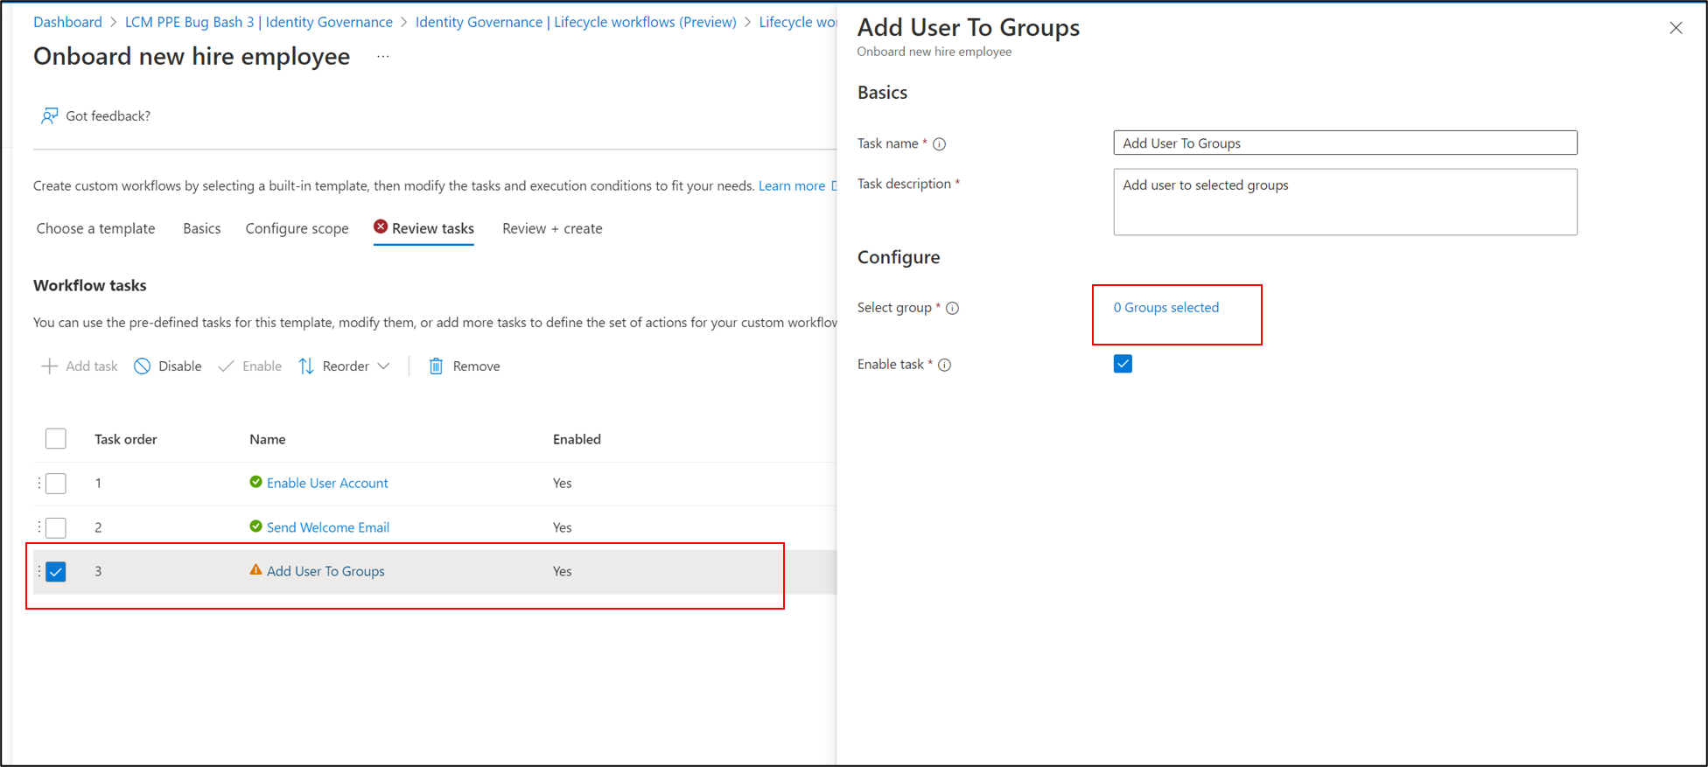Toggle the select-all tasks header checkbox
This screenshot has height=767, width=1708.
[x=56, y=438]
